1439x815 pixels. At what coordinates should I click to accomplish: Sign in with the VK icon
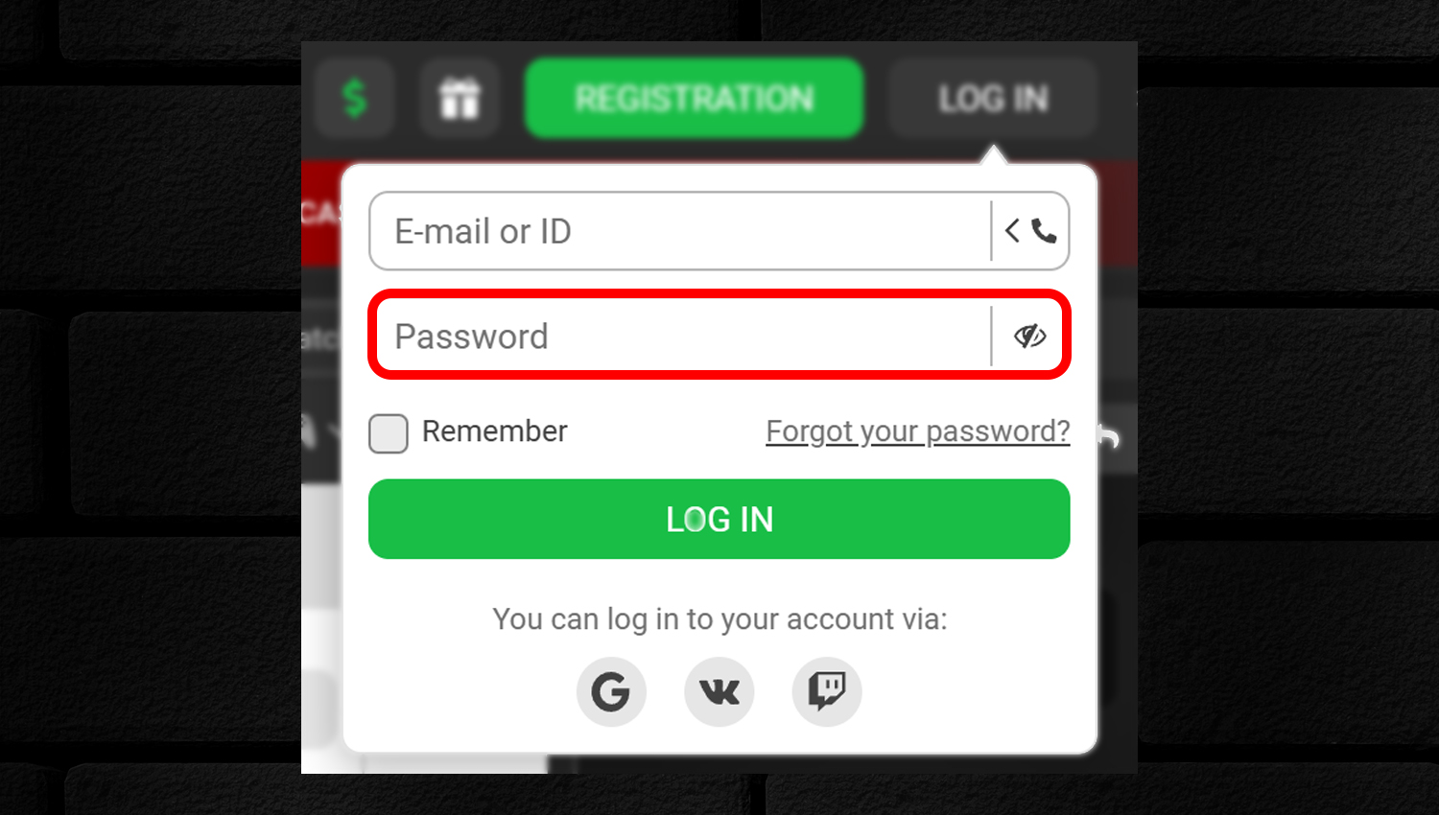[719, 691]
